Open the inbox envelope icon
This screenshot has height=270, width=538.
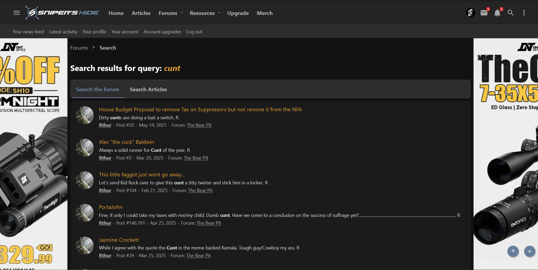(484, 13)
